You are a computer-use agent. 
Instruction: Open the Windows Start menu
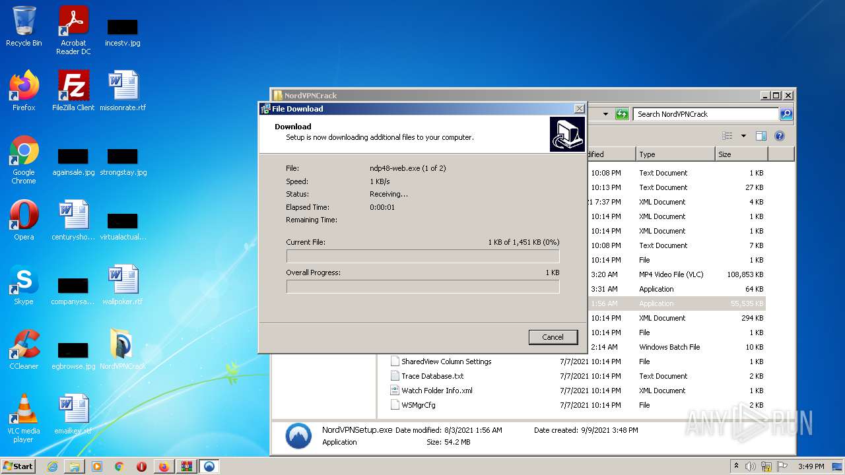tap(18, 466)
